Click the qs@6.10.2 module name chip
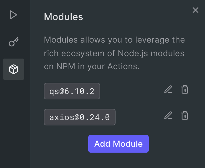Viewport: 205px width, 168px height. [72, 91]
